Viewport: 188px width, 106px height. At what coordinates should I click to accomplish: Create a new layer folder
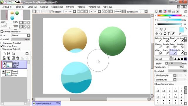13,54
